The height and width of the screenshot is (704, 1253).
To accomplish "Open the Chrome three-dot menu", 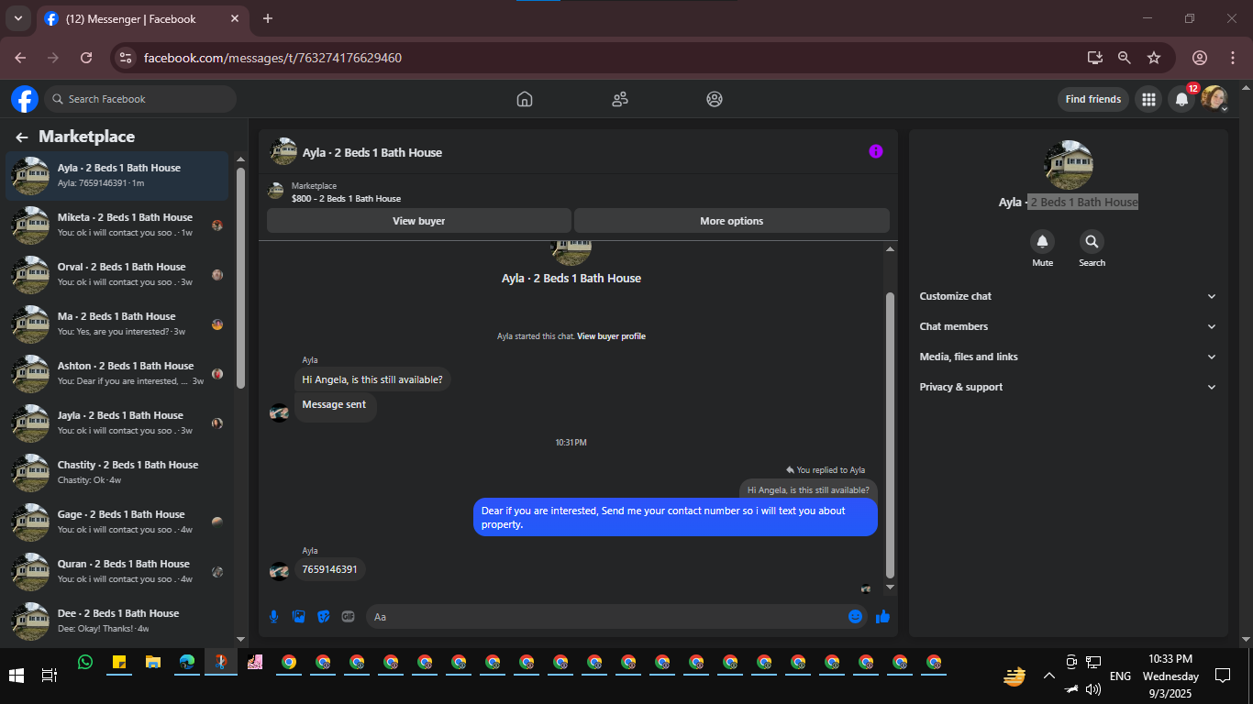I will coord(1233,58).
